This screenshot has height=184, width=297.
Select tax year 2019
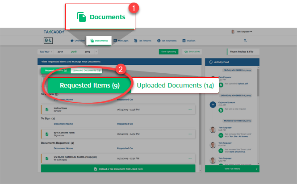click(x=88, y=52)
